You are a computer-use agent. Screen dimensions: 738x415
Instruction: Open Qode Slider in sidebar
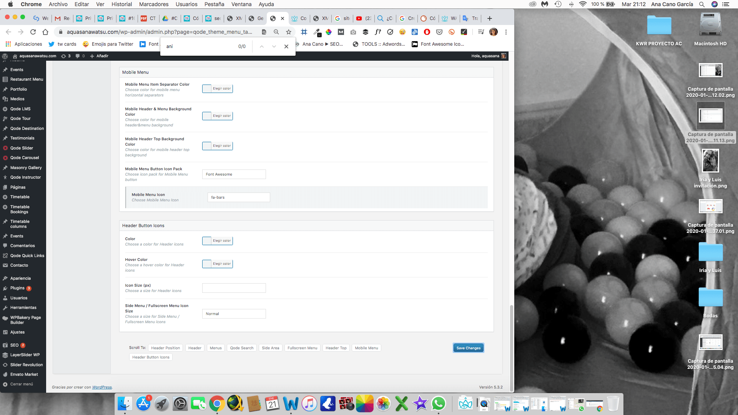22,148
